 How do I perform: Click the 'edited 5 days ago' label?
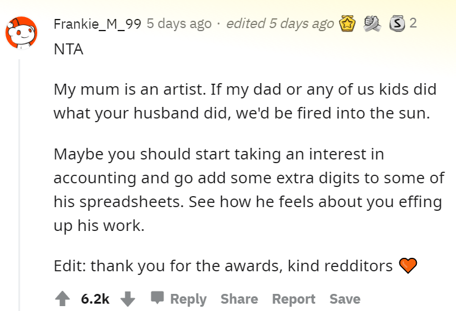tap(280, 24)
